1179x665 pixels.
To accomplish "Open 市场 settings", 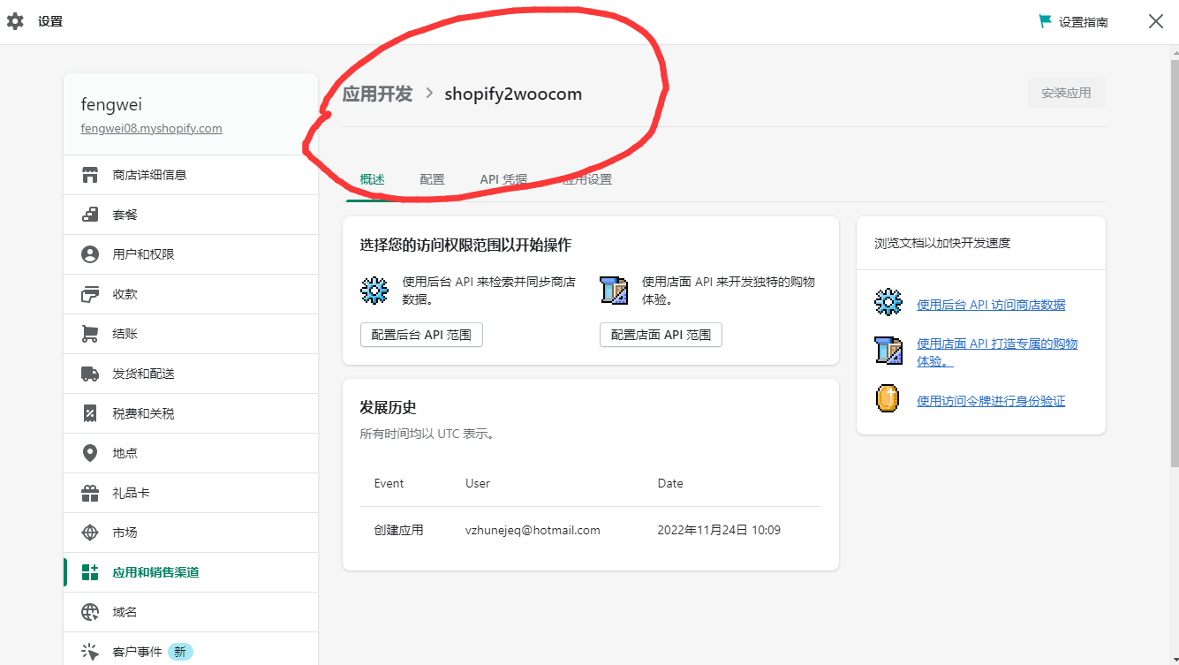I will pos(191,533).
